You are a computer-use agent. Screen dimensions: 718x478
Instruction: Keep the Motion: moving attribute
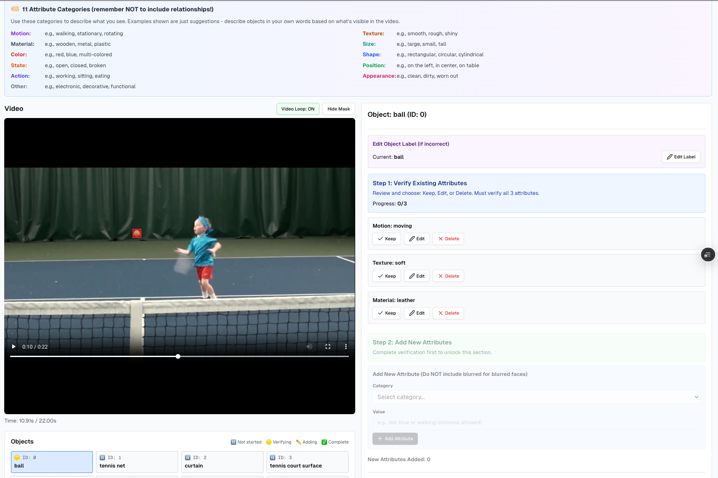pyautogui.click(x=386, y=239)
